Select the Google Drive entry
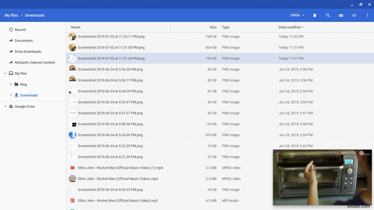 (24, 106)
